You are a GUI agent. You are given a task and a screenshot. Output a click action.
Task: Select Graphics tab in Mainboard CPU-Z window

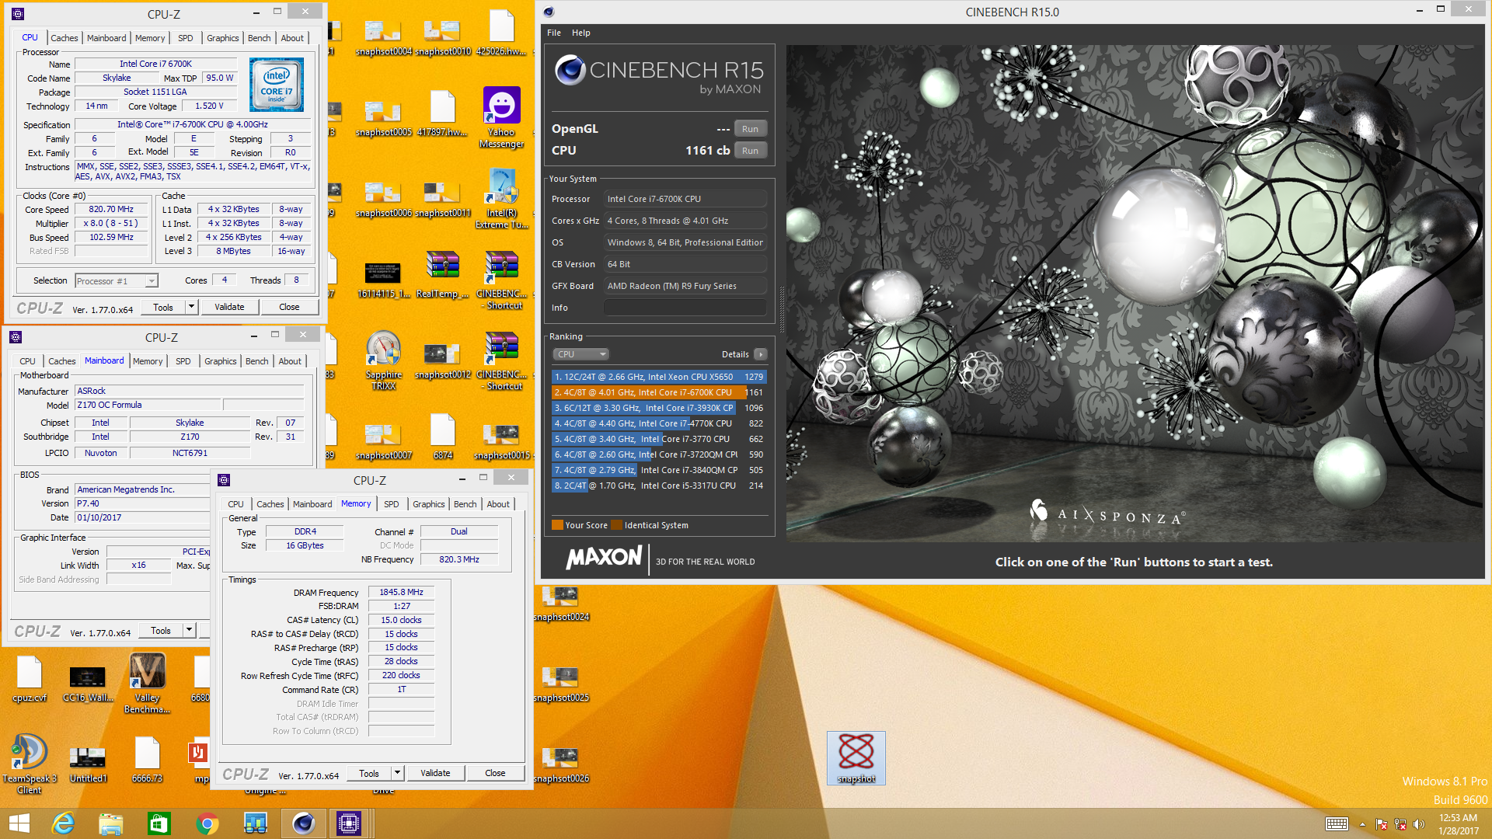point(220,361)
